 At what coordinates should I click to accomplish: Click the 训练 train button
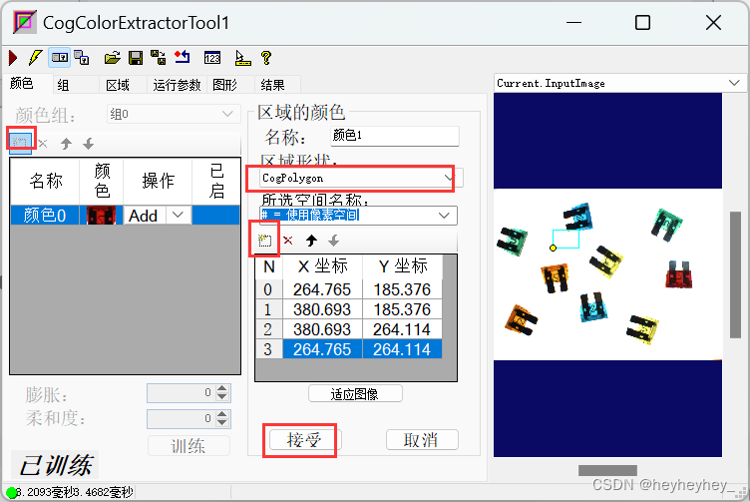pos(188,446)
